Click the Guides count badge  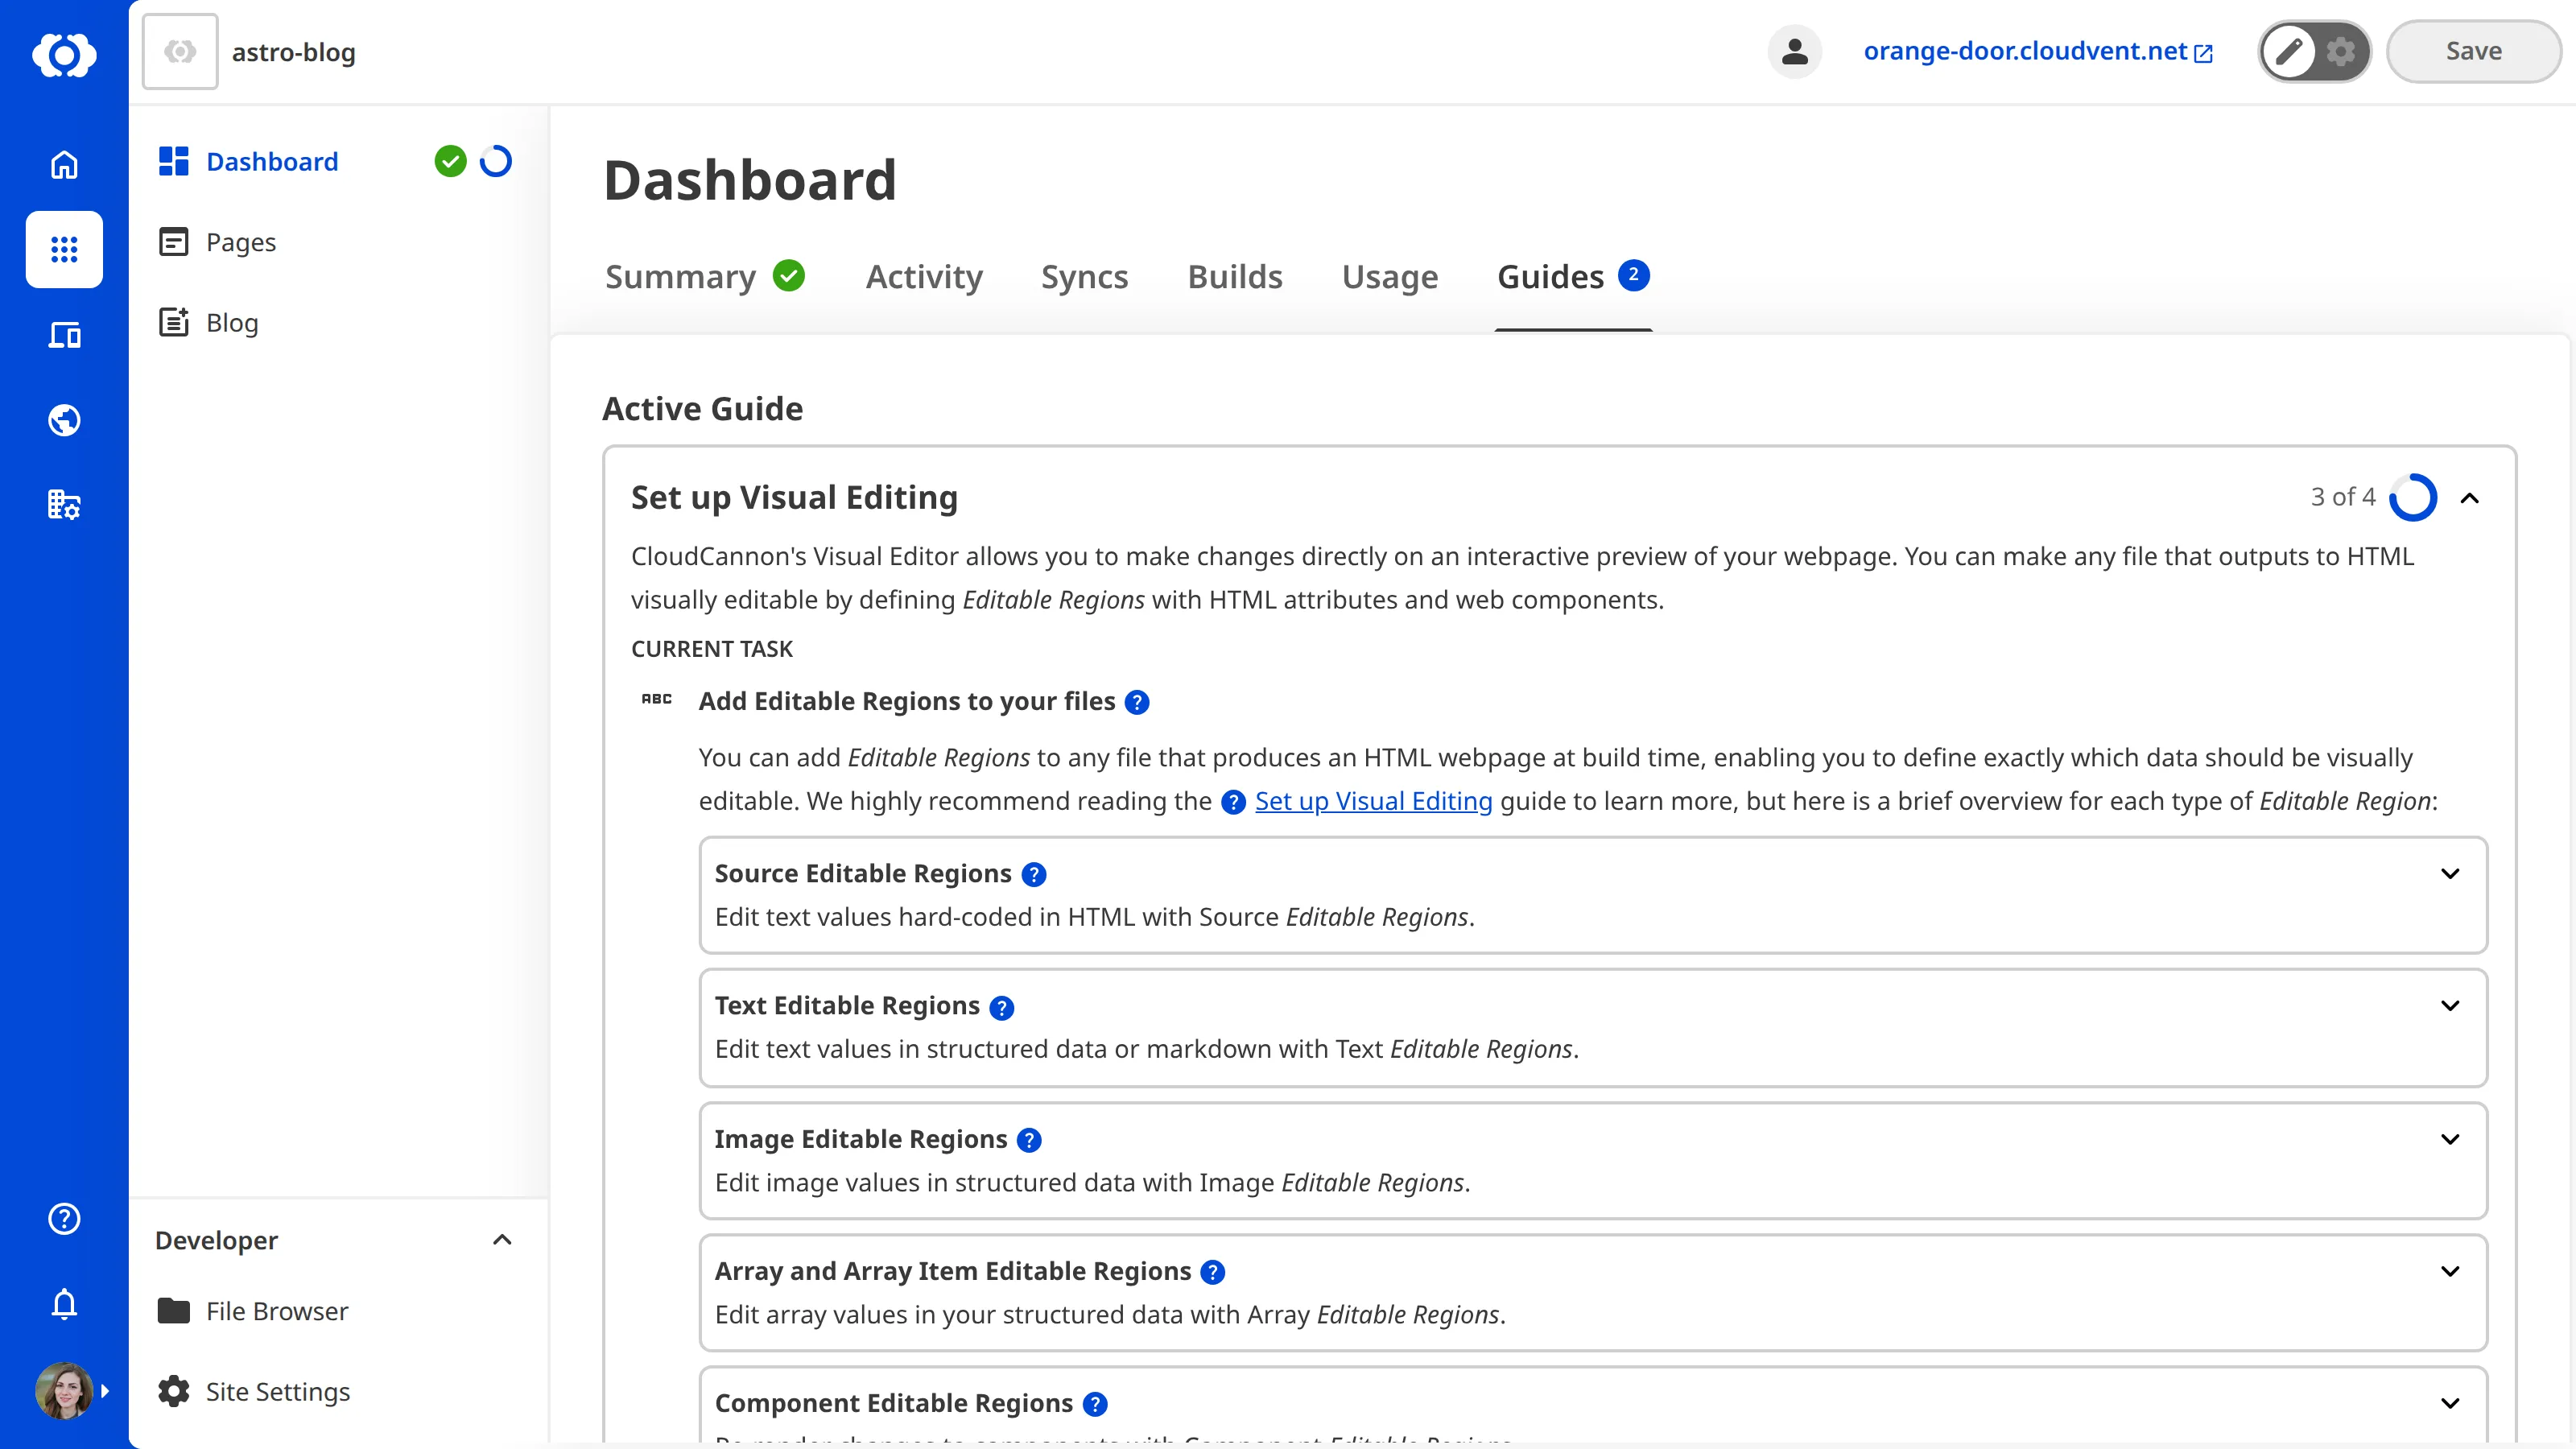pyautogui.click(x=1633, y=274)
